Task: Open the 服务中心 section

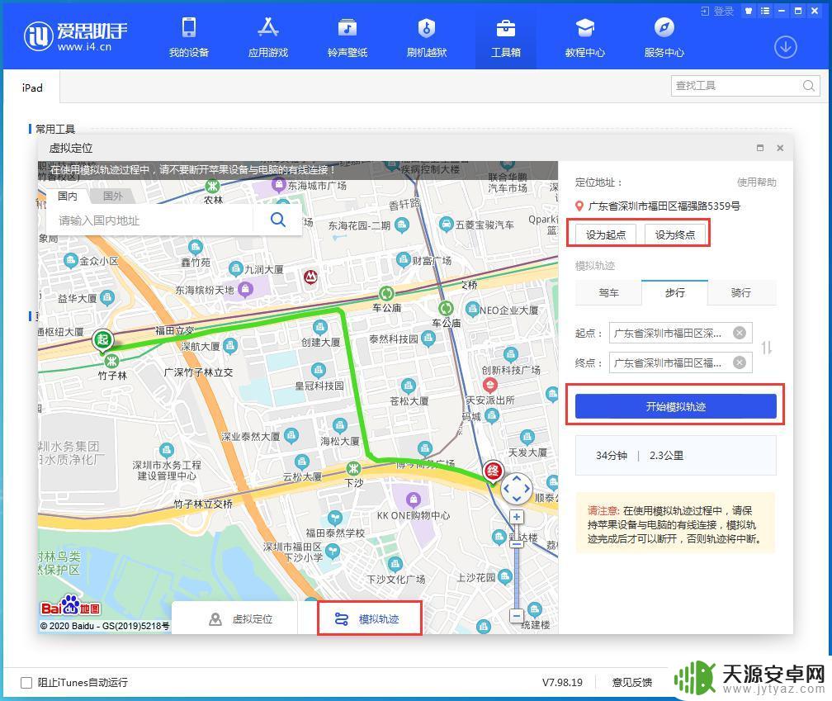Action: [x=664, y=36]
